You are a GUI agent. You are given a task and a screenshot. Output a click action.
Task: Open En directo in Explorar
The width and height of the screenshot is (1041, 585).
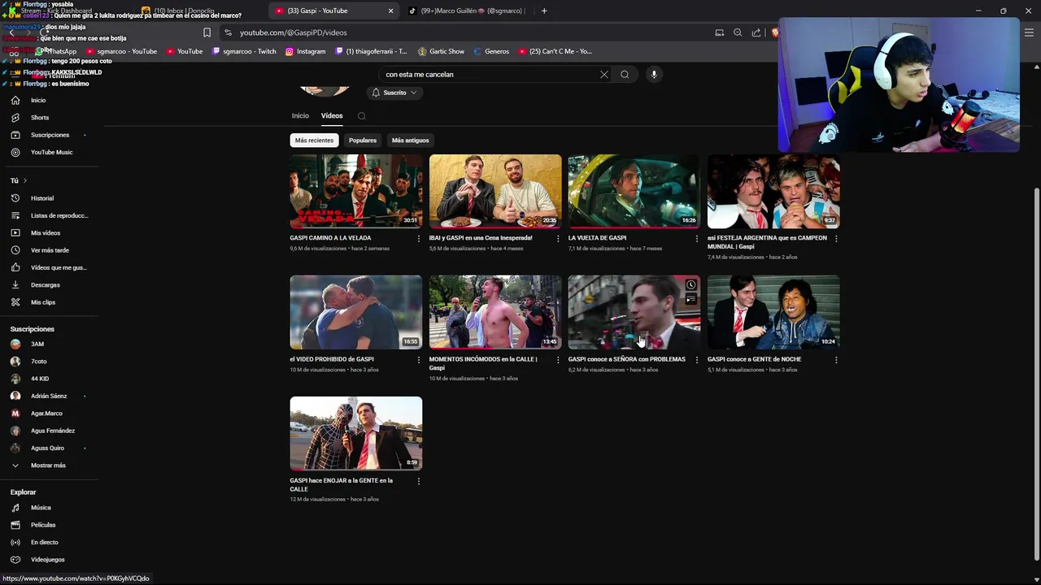click(45, 542)
